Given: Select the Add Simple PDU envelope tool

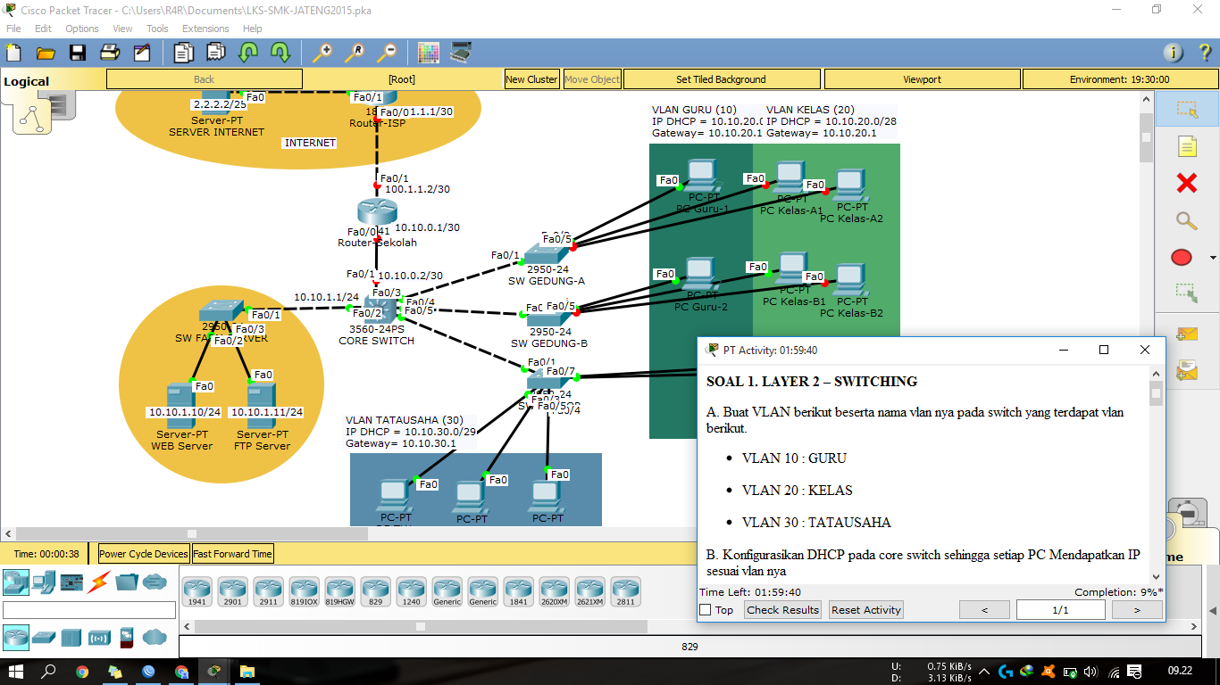Looking at the screenshot, I should point(1186,334).
